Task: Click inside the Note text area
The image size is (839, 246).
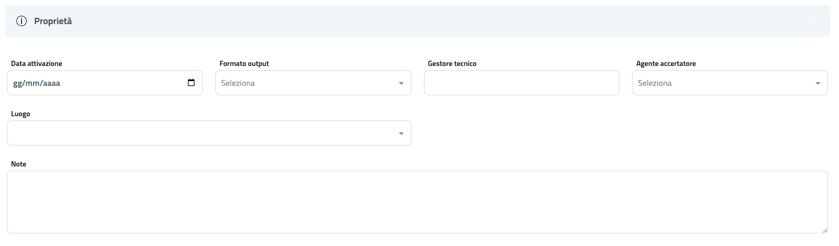Action: (417, 202)
